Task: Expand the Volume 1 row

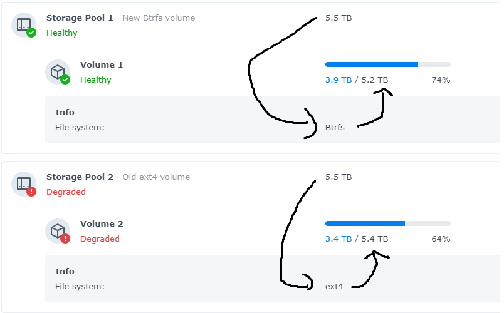Action: point(251,72)
